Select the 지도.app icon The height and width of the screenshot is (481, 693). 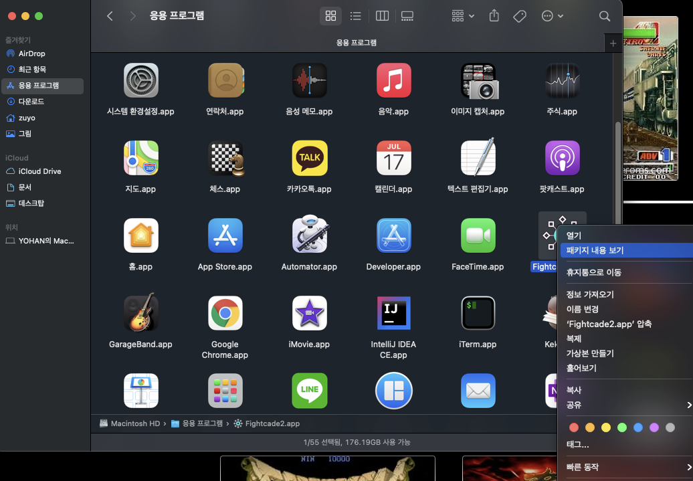coord(141,158)
